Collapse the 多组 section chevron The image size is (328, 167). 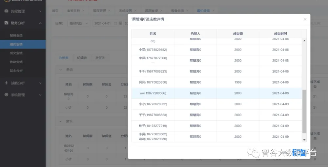coord(60,69)
